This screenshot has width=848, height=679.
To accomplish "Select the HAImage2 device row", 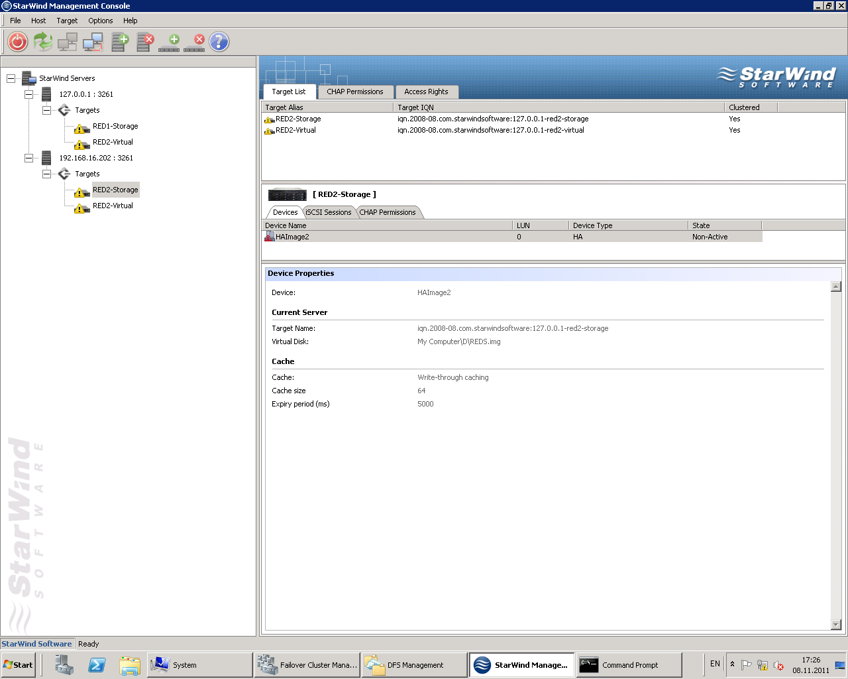I will coord(512,237).
